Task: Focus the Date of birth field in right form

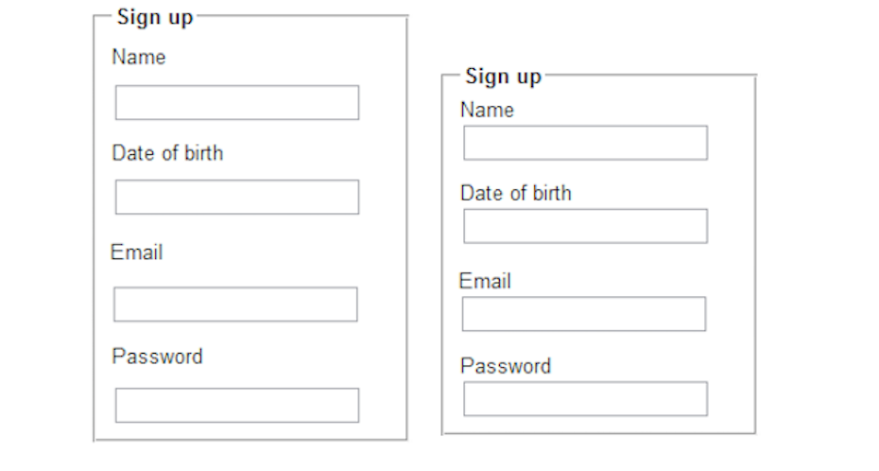Action: coord(585,227)
